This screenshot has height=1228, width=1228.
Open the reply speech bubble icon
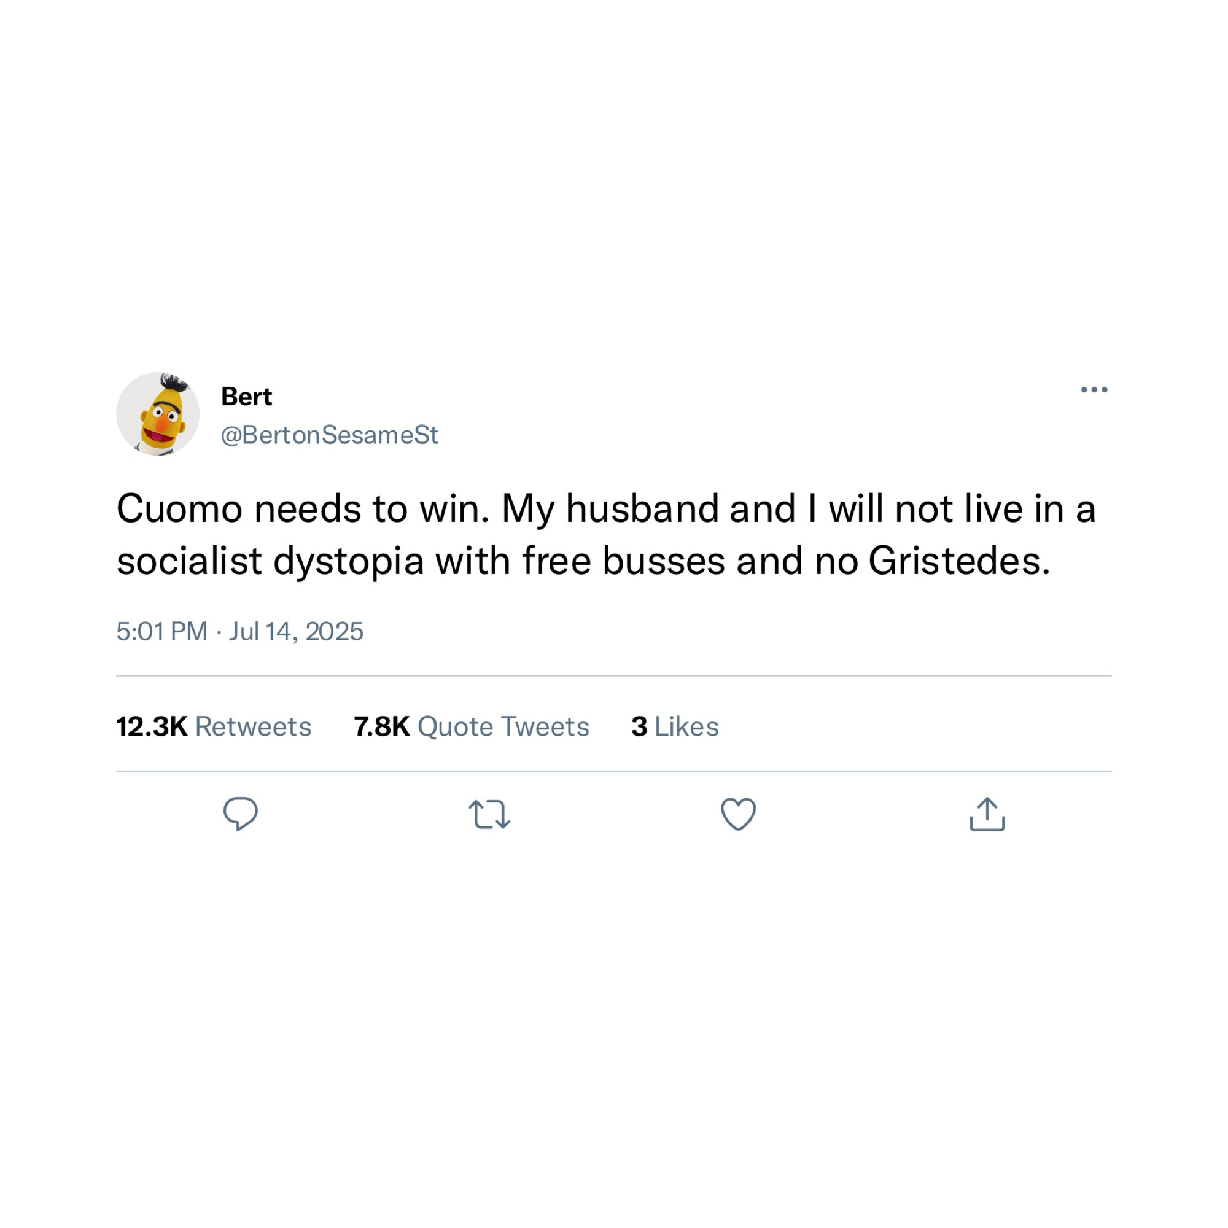click(240, 814)
